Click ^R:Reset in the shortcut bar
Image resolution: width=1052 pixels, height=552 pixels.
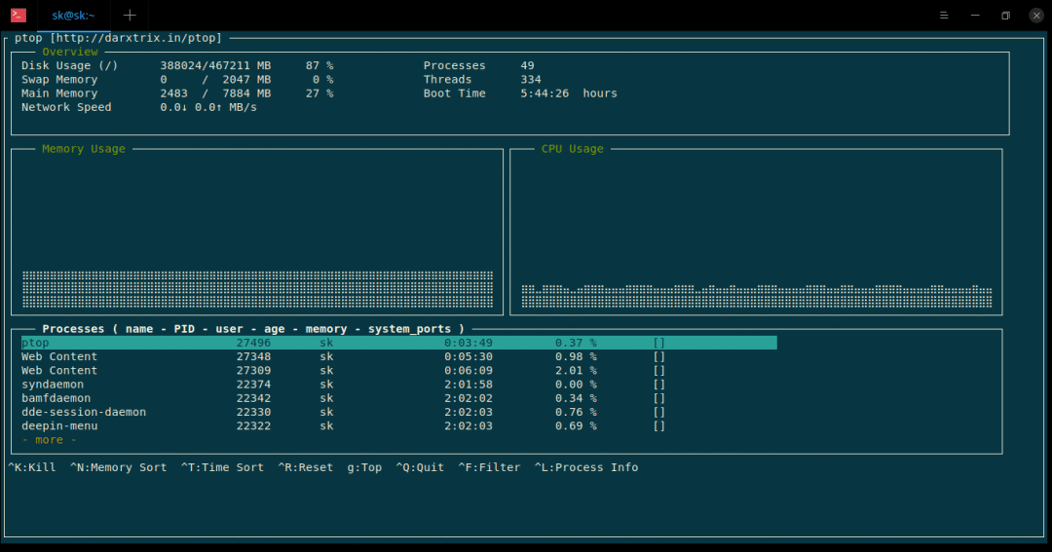305,467
